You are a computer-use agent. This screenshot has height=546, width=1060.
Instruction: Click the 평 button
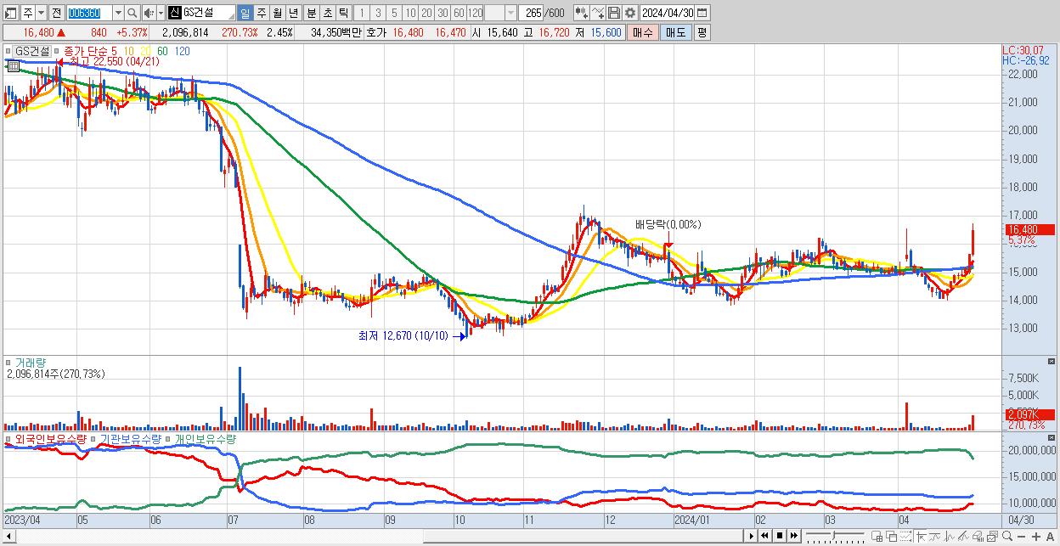click(x=702, y=32)
